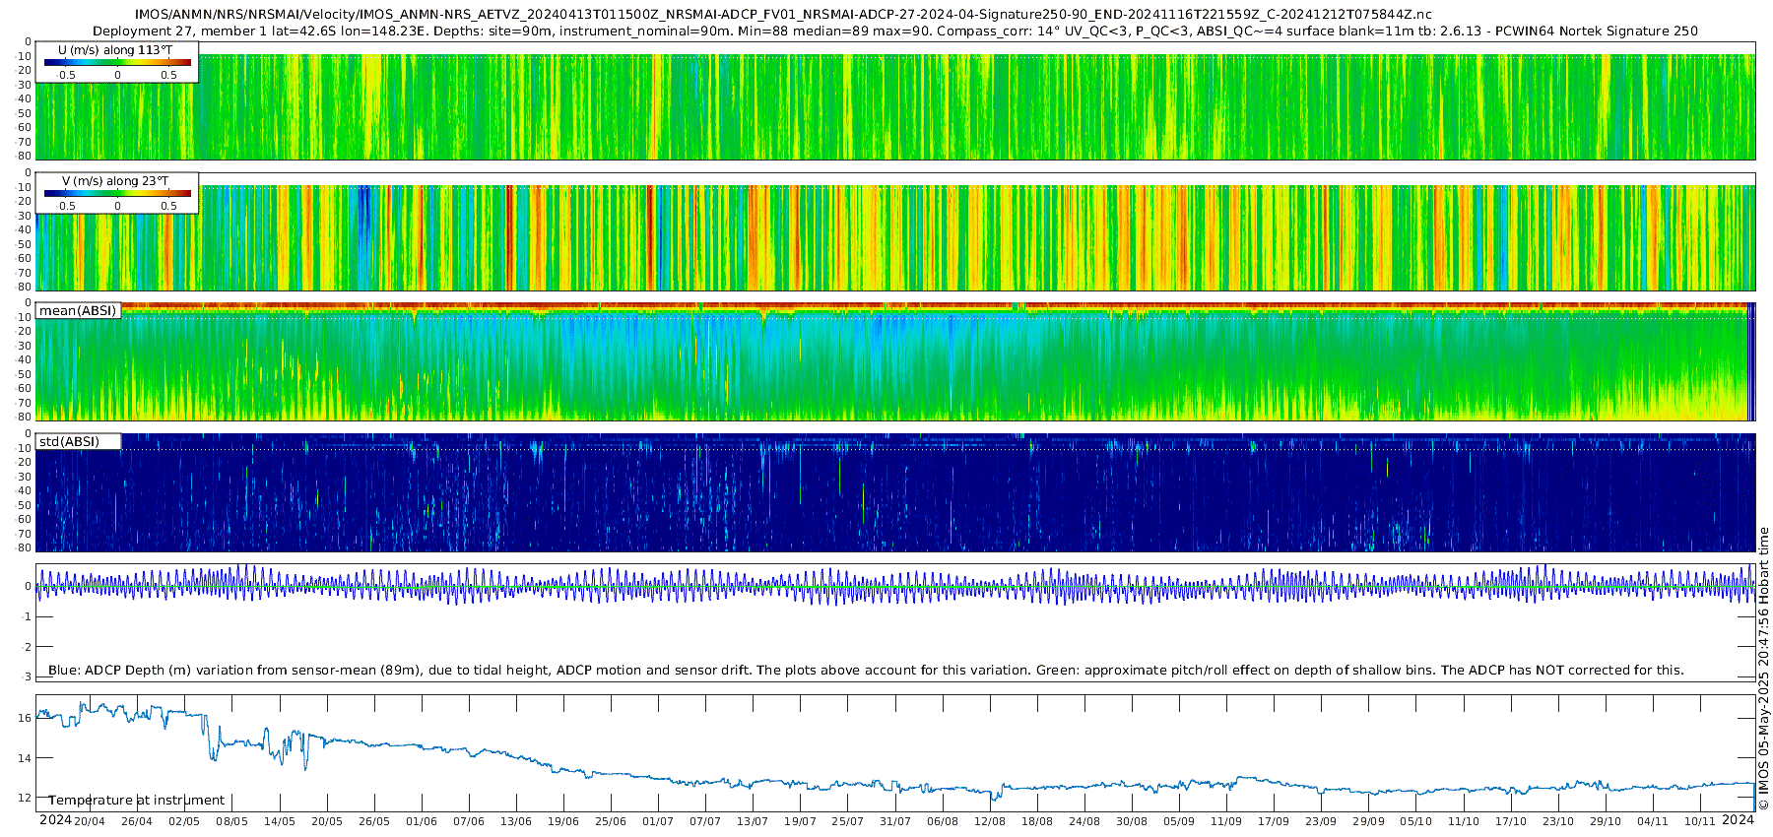Click the -3 tick on depth variation axis
Viewport: 1773px width, 837px height.
pos(27,677)
